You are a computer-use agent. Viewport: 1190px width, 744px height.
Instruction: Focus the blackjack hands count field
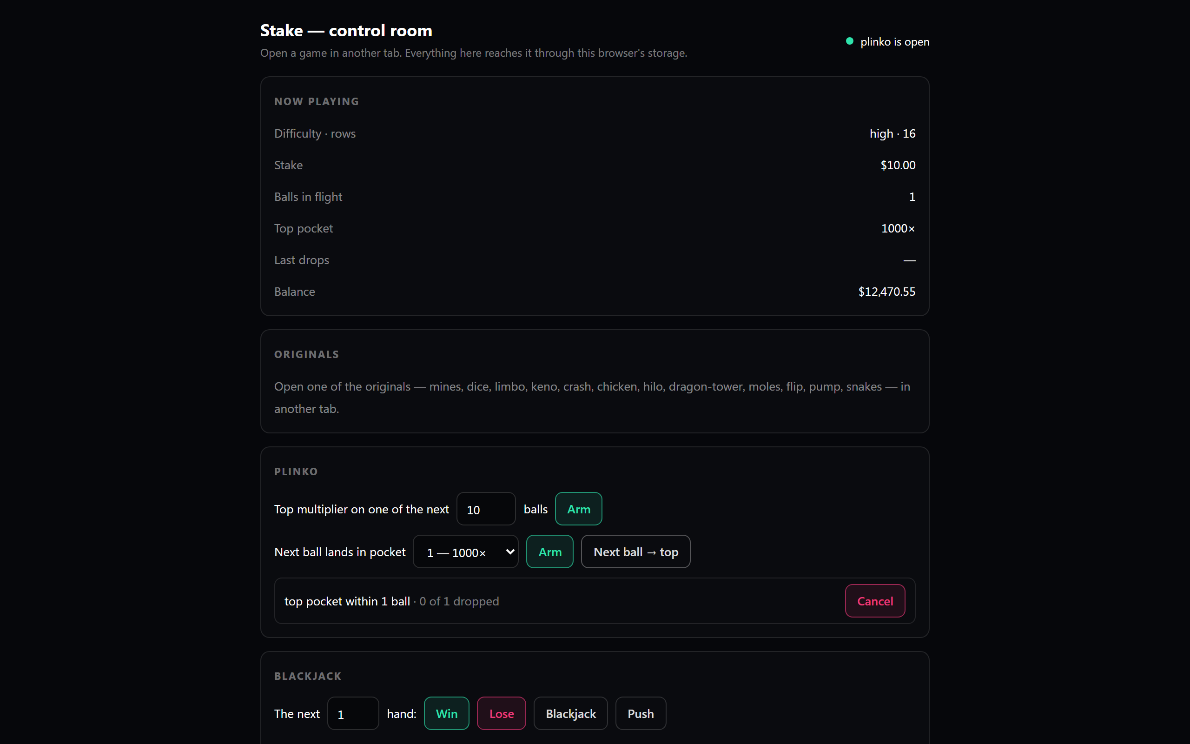(353, 713)
